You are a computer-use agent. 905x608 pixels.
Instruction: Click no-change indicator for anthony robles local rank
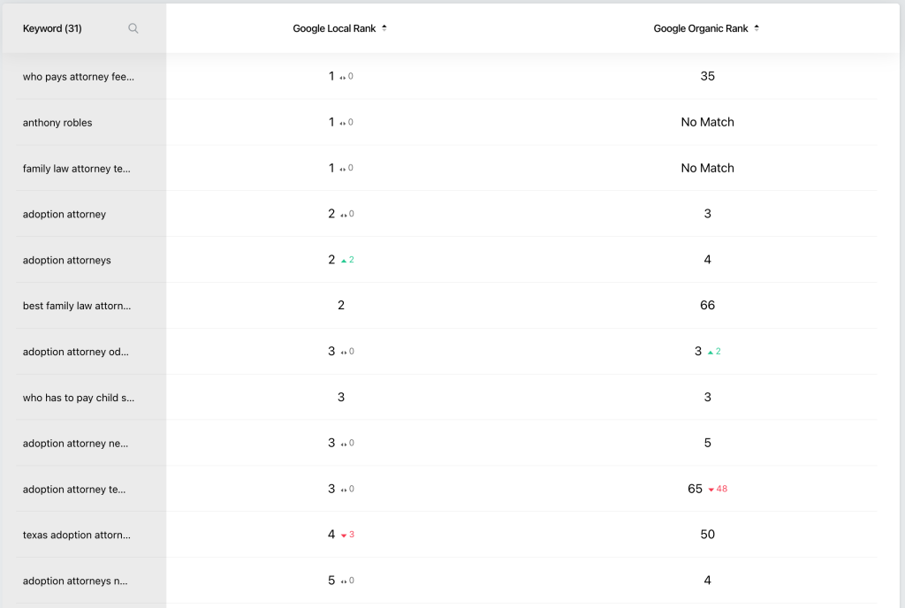pyautogui.click(x=347, y=122)
